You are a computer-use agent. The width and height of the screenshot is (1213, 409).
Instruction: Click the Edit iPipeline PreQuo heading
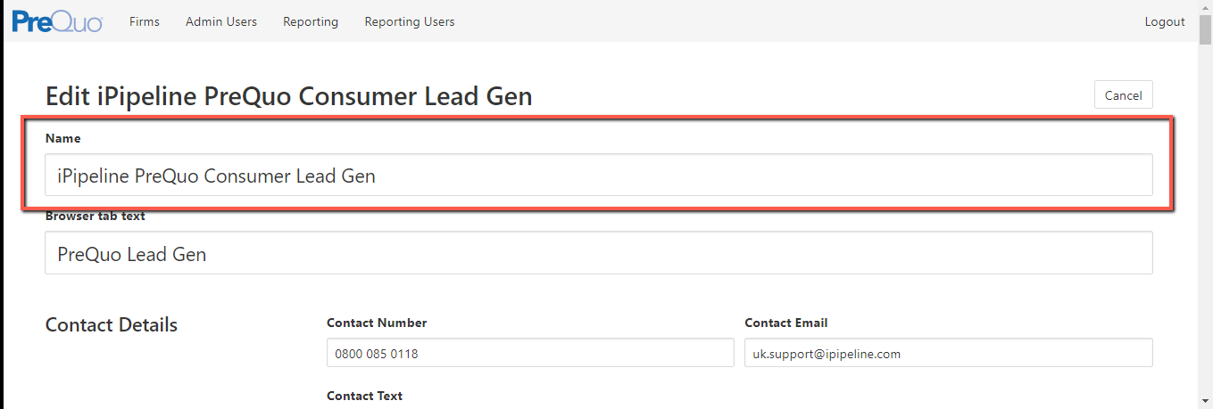point(288,96)
